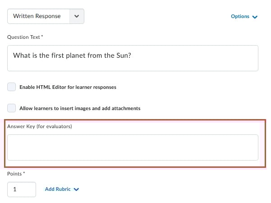Open the Options menu link
The width and height of the screenshot is (271, 203).
click(x=240, y=16)
